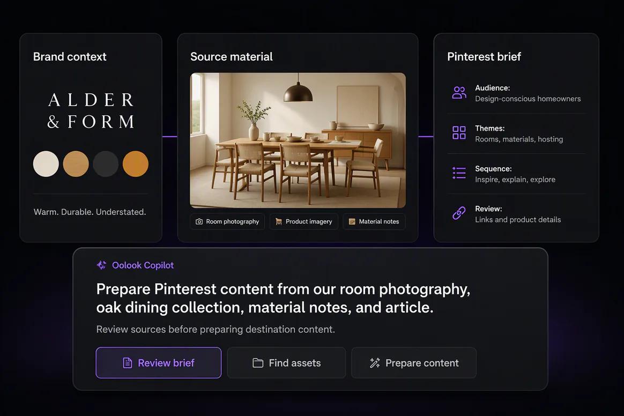Click the 'Prepare Pinterest content' prompt text
The image size is (624, 416).
pyautogui.click(x=283, y=298)
